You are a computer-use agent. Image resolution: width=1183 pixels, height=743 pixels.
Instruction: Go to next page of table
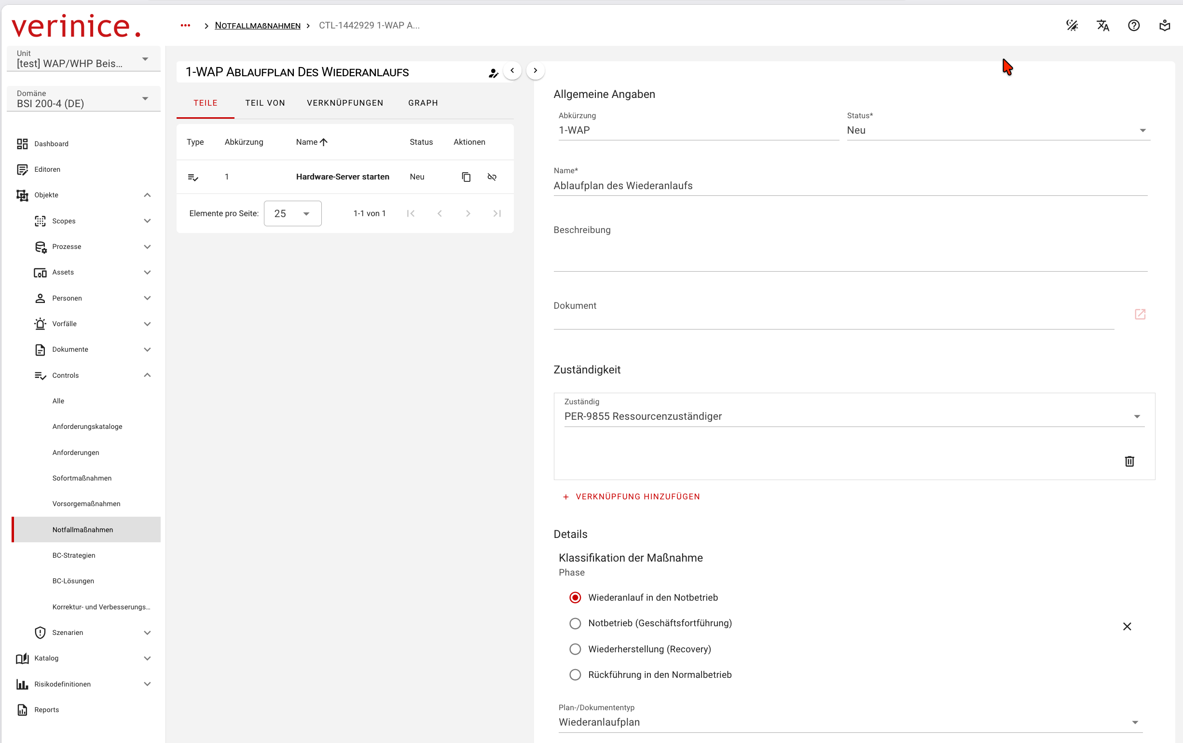coord(468,213)
